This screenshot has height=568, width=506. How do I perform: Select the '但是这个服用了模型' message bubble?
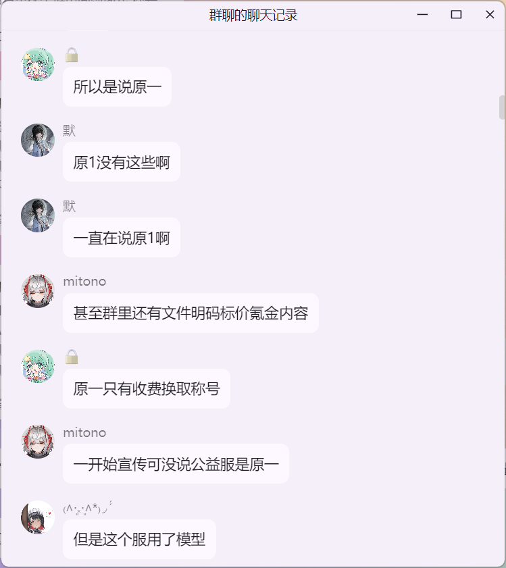coord(139,540)
